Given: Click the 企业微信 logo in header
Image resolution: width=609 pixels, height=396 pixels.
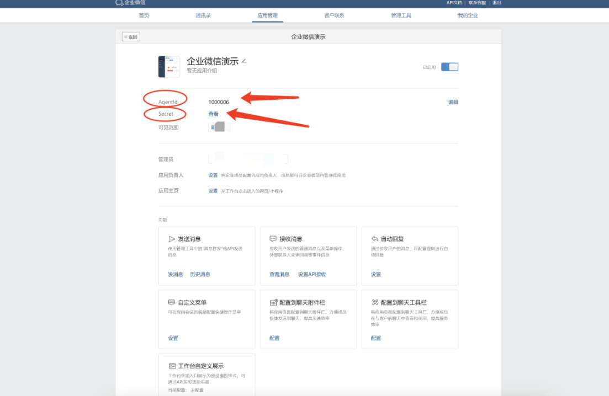Looking at the screenshot, I should [130, 3].
